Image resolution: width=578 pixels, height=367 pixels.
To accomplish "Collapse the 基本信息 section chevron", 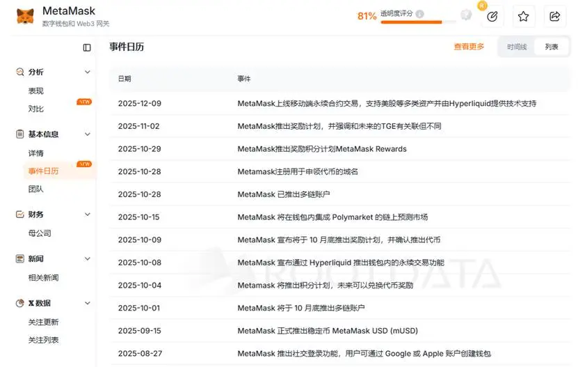I will pyautogui.click(x=88, y=134).
